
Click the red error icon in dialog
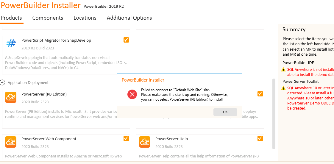point(132,95)
